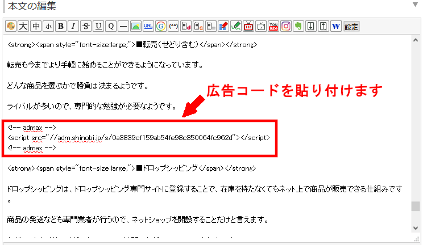Click the scrollbar down arrow
Screen dimensions: 423x245
point(416,228)
